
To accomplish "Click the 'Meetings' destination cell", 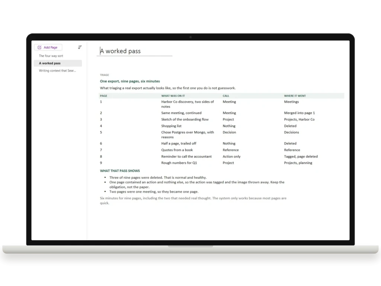I will (291, 102).
